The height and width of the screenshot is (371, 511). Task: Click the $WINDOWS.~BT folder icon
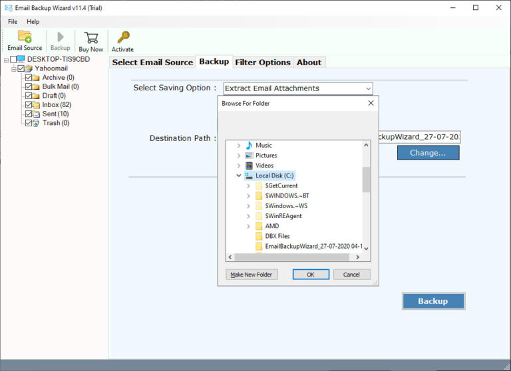tap(259, 195)
